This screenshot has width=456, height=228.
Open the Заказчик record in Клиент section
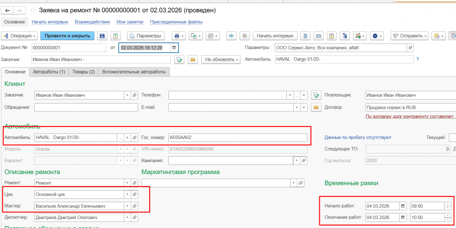pos(134,95)
